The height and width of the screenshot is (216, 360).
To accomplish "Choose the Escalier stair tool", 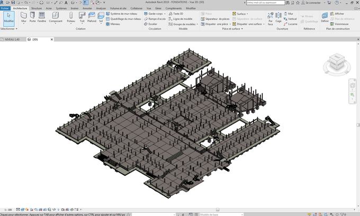I will point(150,24).
